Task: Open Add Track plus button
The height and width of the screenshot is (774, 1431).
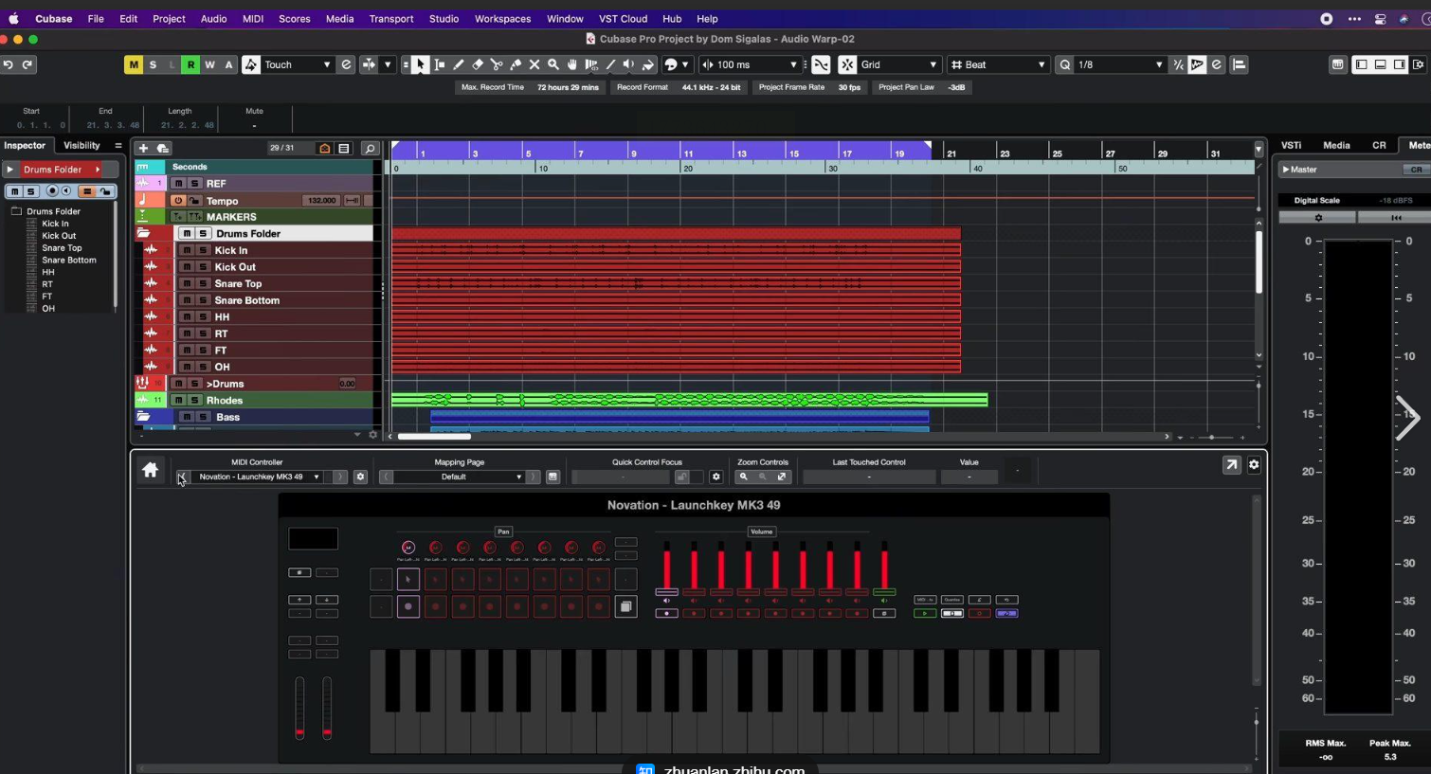Action: (x=143, y=149)
